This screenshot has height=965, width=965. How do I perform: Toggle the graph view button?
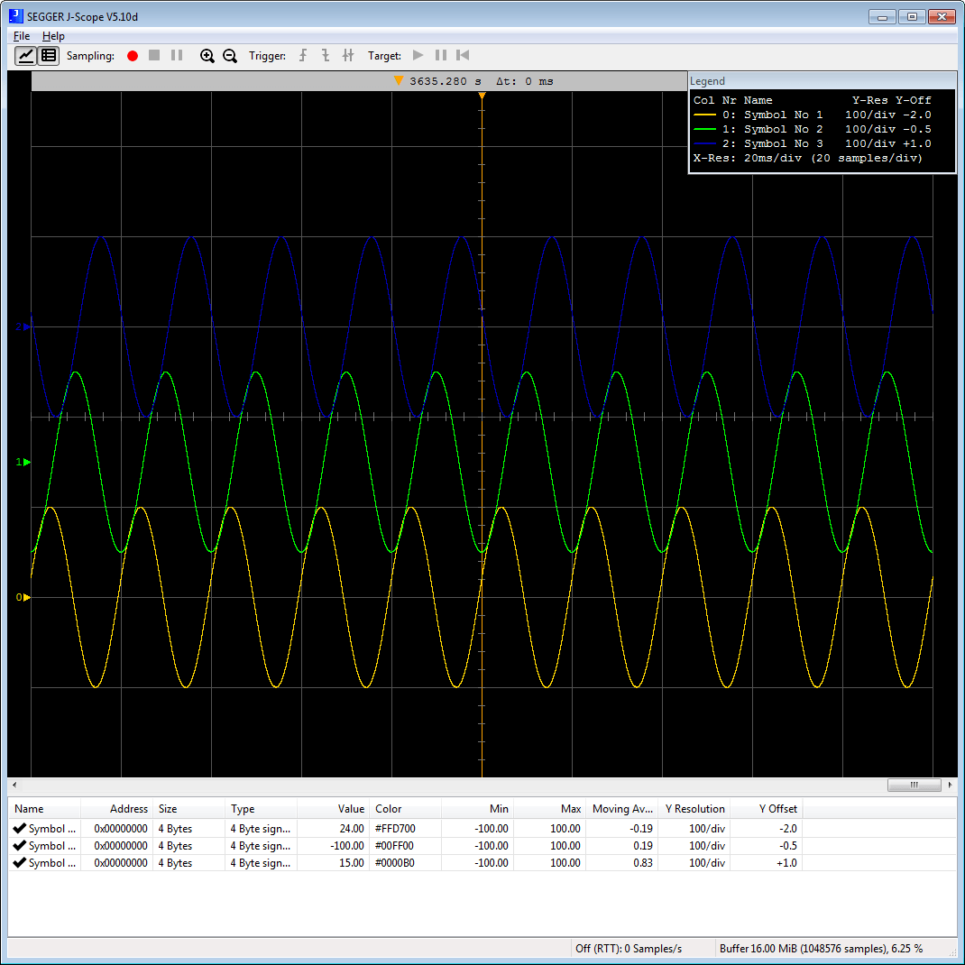point(26,56)
